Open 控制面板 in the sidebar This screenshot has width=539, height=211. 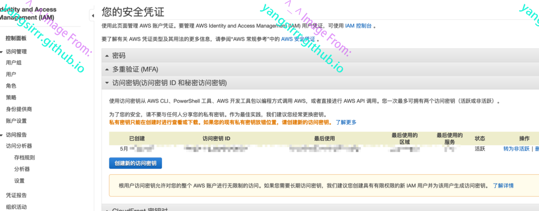tap(16, 38)
